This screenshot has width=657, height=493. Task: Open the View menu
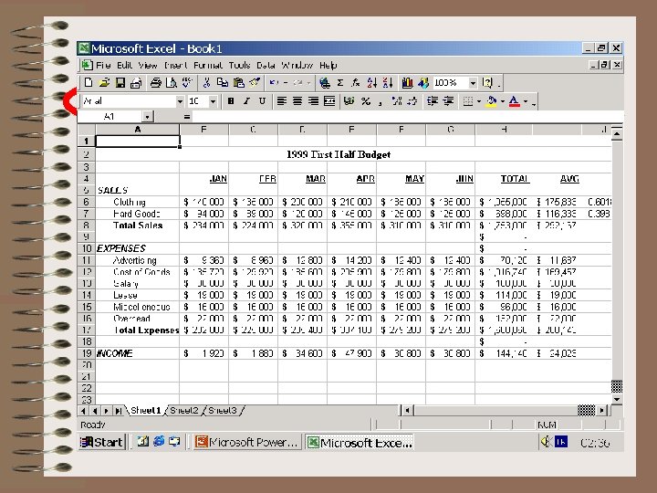[148, 66]
